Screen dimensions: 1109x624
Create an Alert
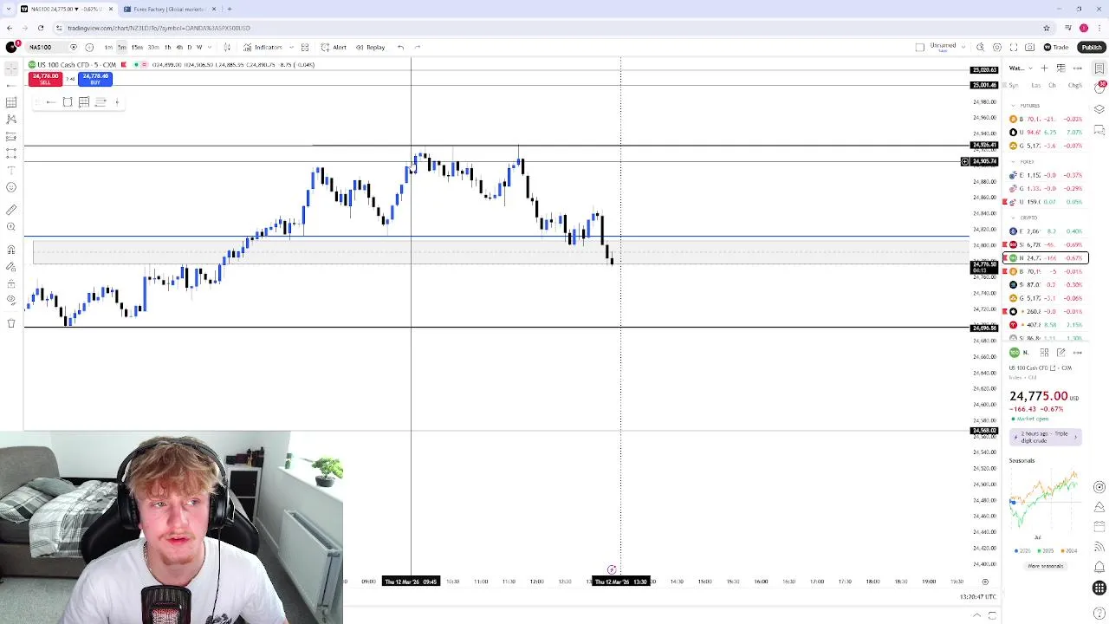pyautogui.click(x=334, y=47)
